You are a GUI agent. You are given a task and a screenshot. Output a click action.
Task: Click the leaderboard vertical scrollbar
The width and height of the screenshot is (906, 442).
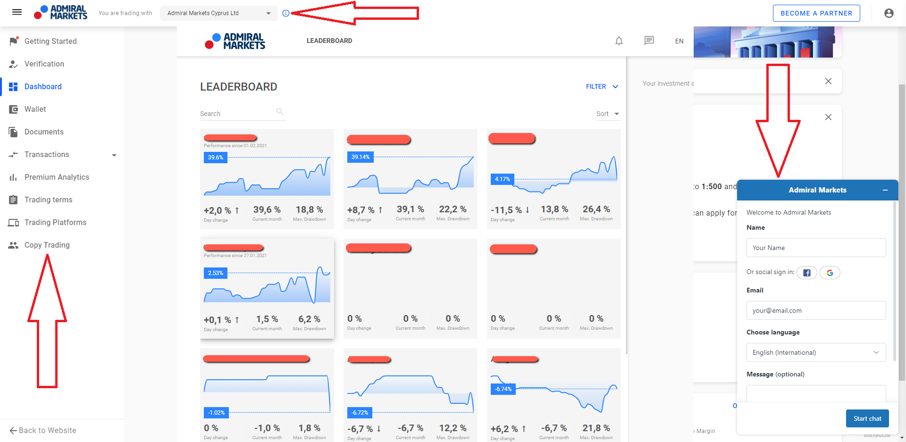627,205
